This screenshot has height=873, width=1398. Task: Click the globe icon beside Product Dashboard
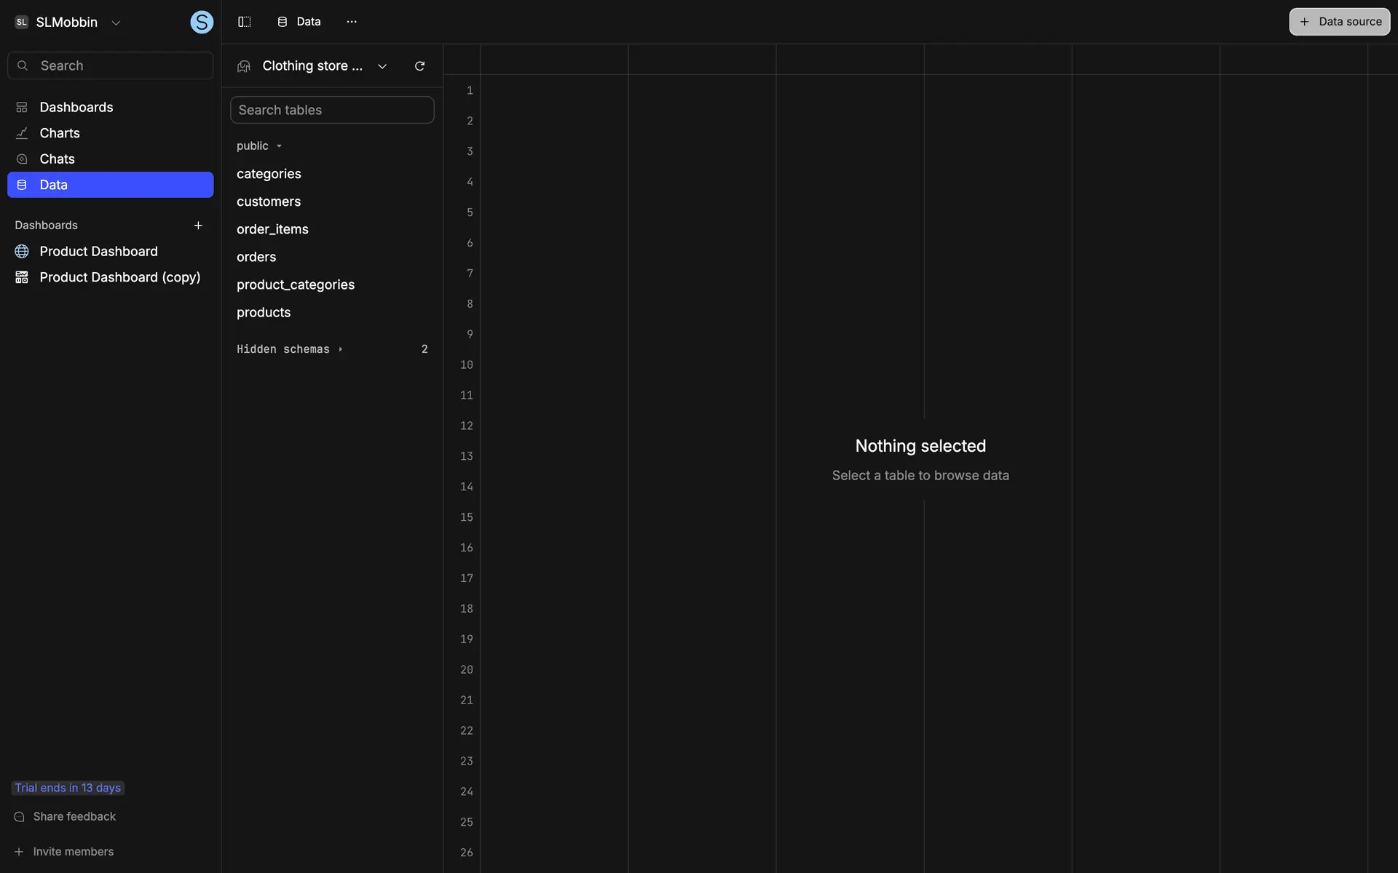[22, 252]
